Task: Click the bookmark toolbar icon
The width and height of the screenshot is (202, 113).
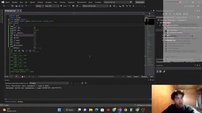Action: pos(134,6)
